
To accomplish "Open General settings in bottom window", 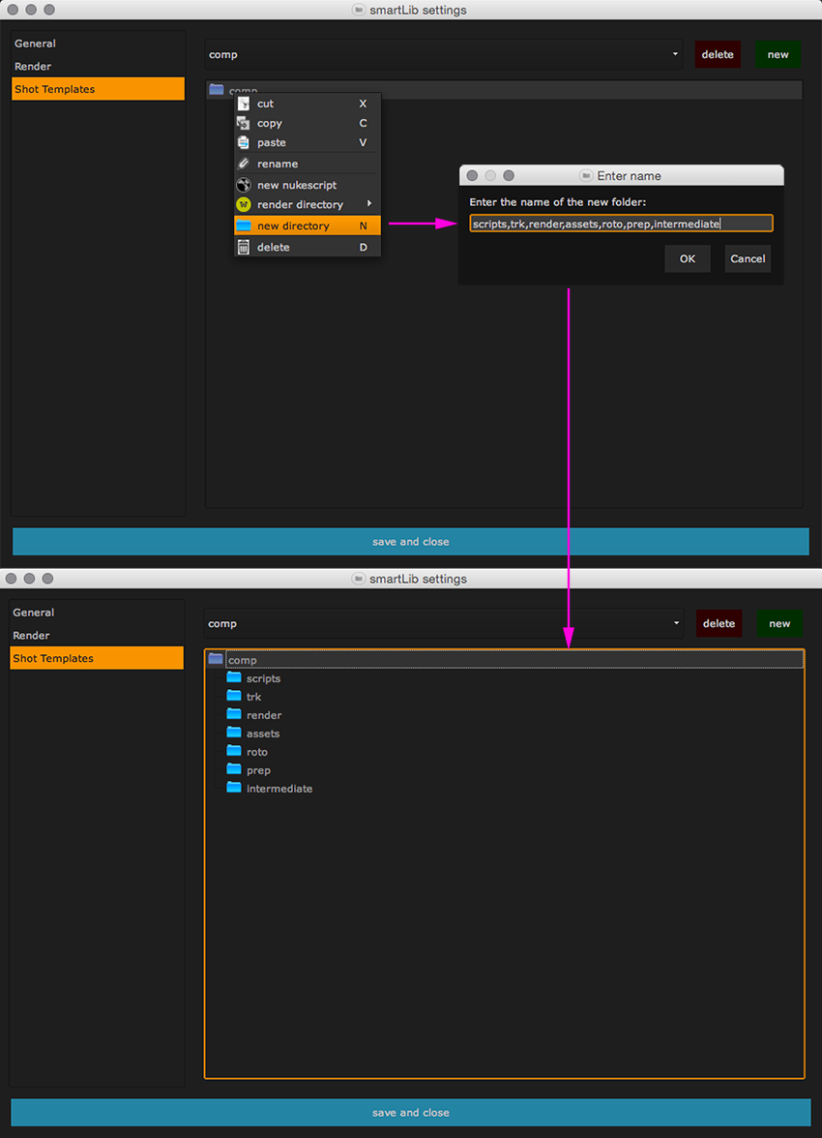I will 34,613.
